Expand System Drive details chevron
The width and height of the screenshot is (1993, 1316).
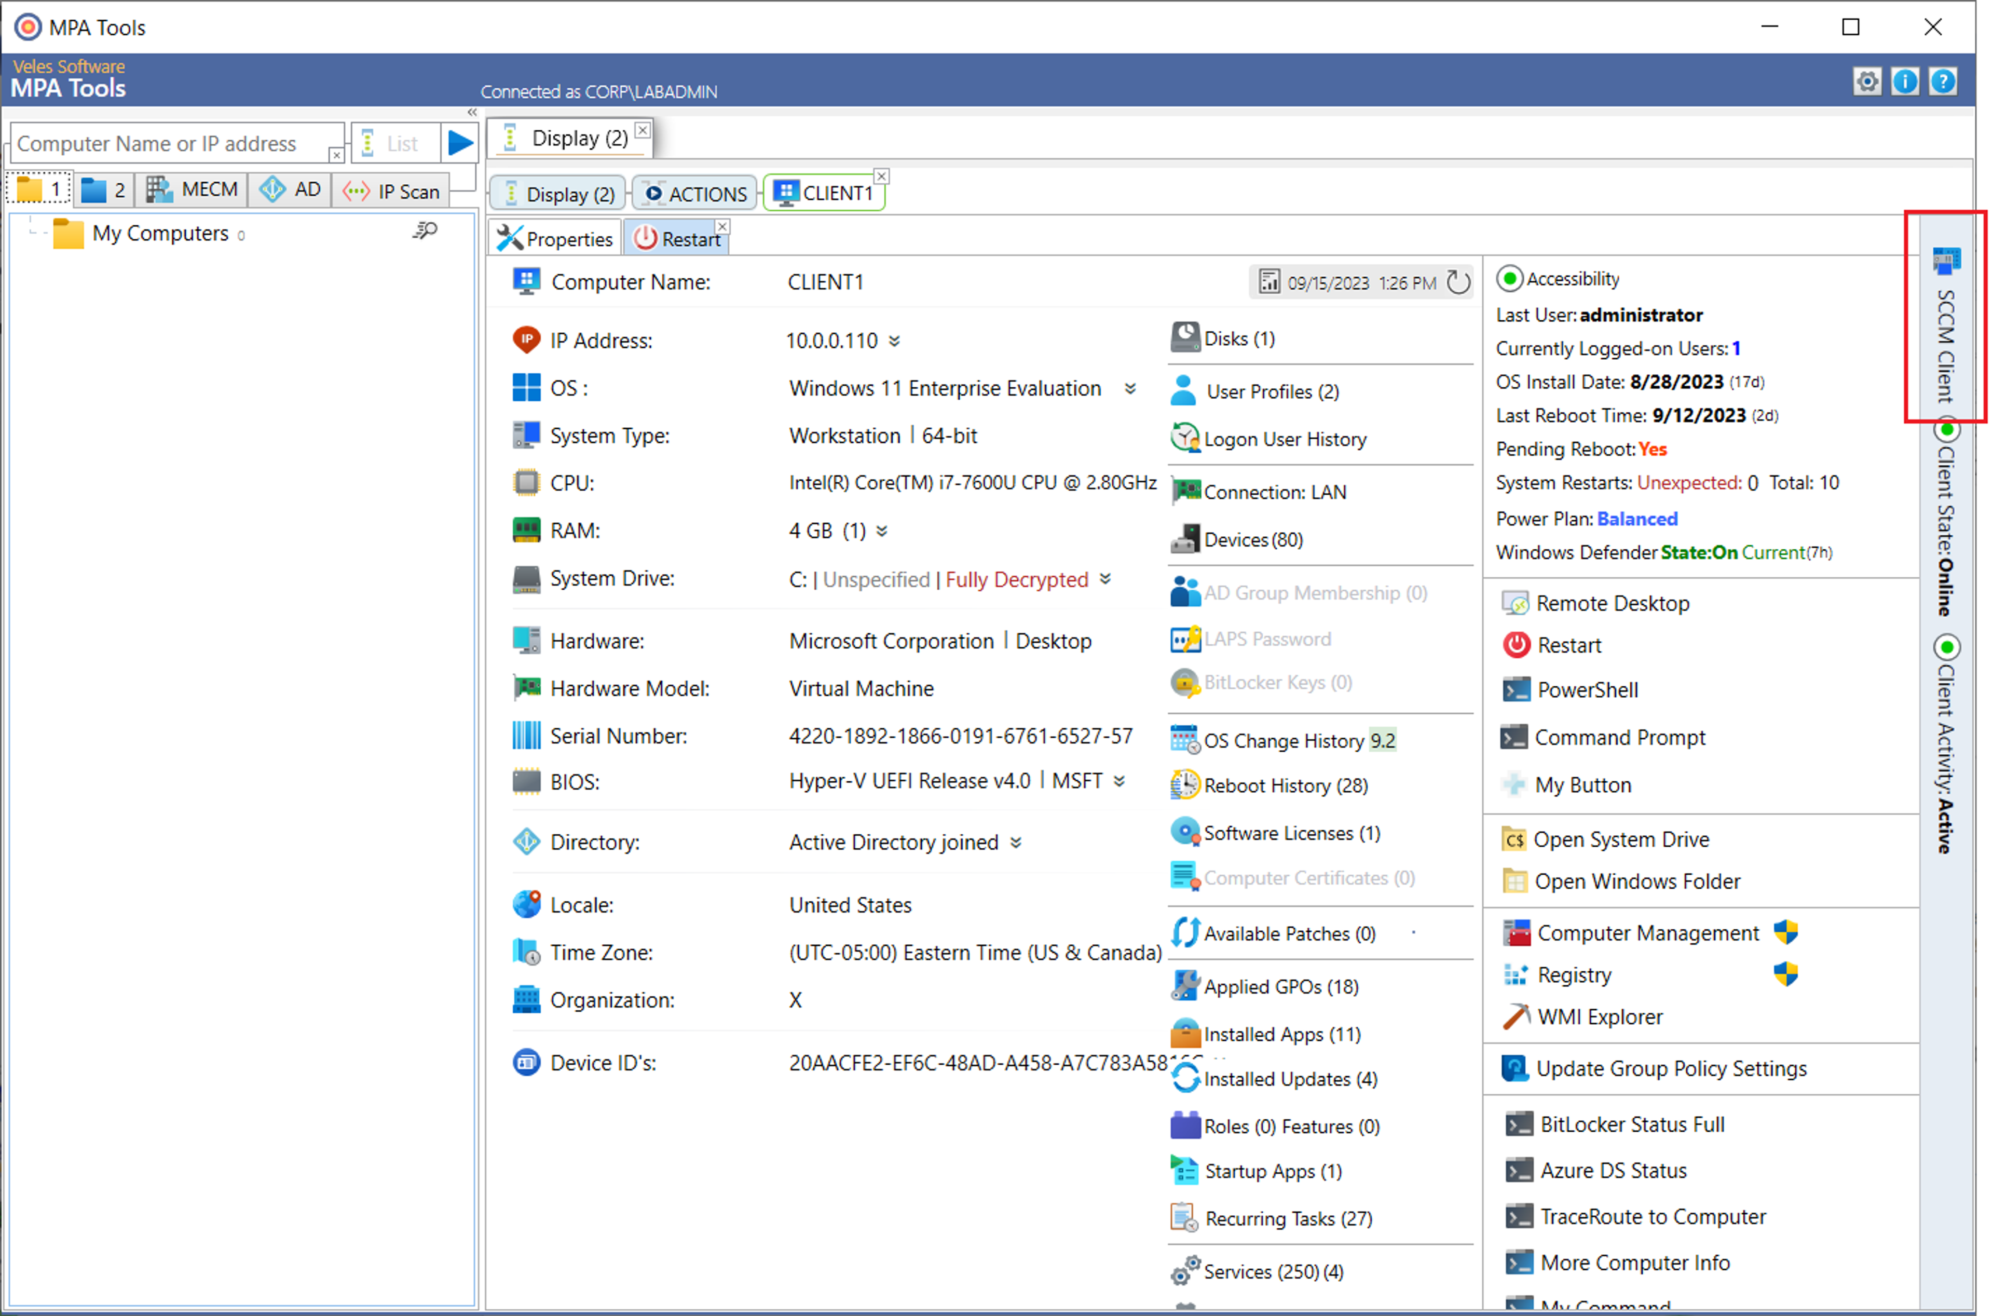point(1105,578)
